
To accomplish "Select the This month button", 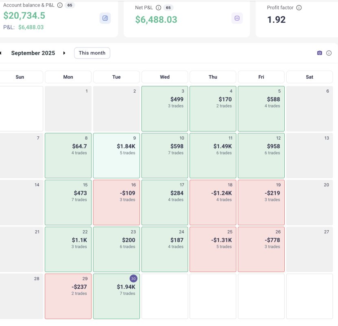I will point(92,53).
